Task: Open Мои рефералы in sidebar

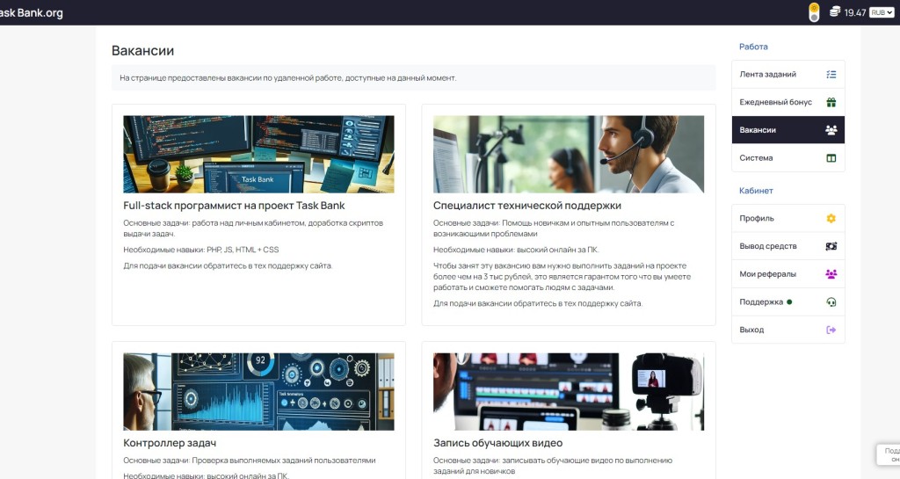Action: (x=787, y=274)
